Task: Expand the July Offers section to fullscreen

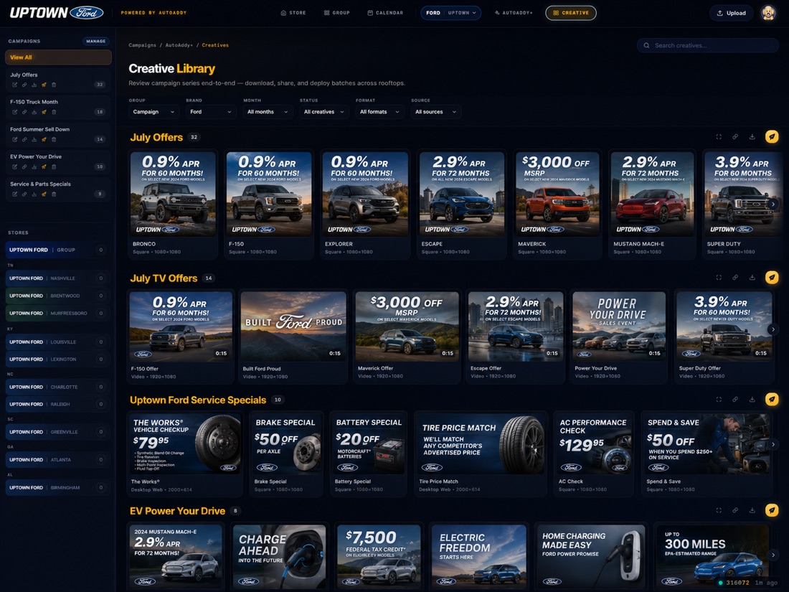Action: [x=719, y=137]
